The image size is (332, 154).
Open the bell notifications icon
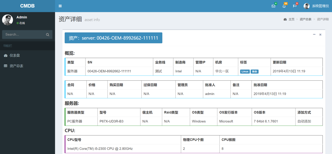coord(284,6)
